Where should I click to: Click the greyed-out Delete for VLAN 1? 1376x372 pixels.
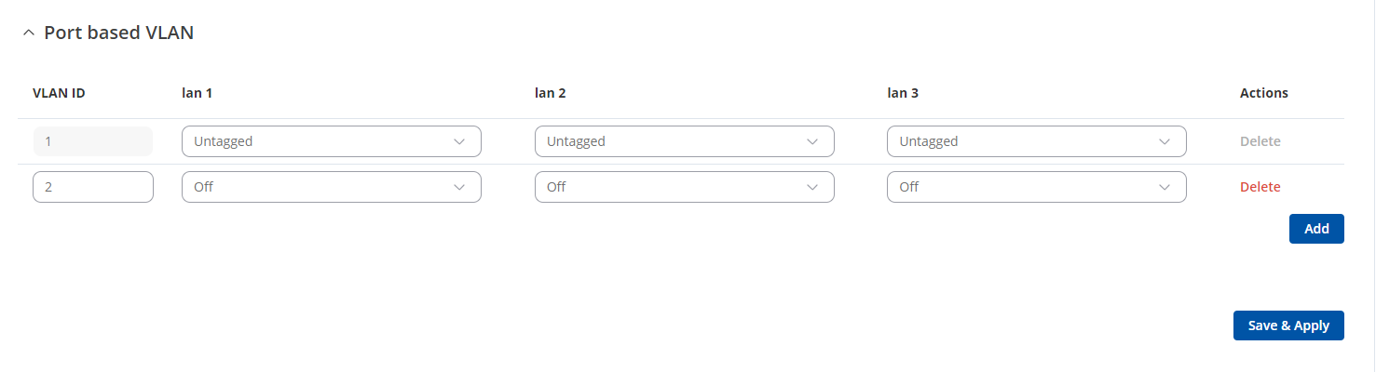pos(1260,141)
